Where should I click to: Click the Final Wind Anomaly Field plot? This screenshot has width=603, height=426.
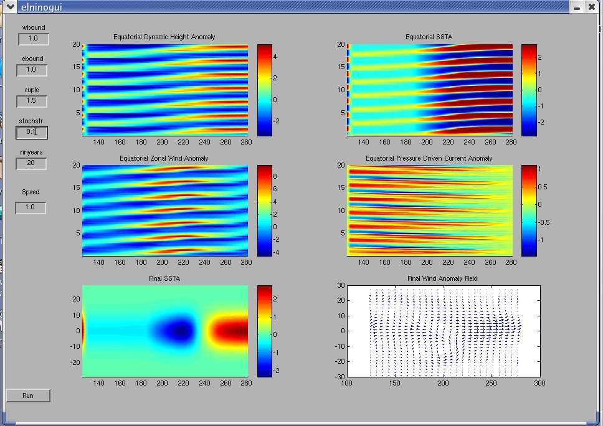point(443,331)
